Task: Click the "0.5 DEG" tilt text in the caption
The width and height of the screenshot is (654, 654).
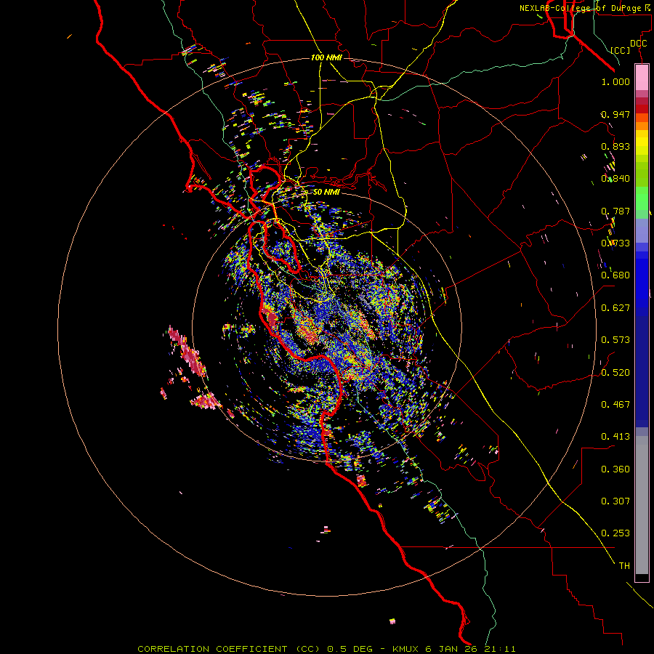Action: pos(349,649)
